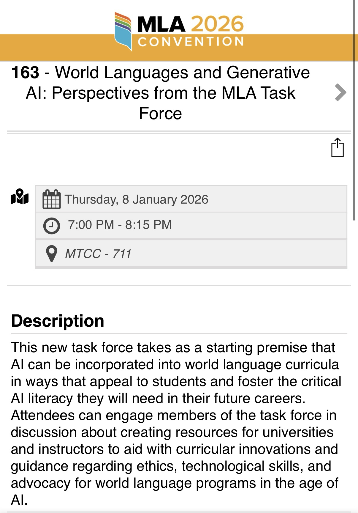Screen dimensions: 358x513
Task: Click the time "7:00 PM - 8:15 PM"
Action: click(x=120, y=225)
